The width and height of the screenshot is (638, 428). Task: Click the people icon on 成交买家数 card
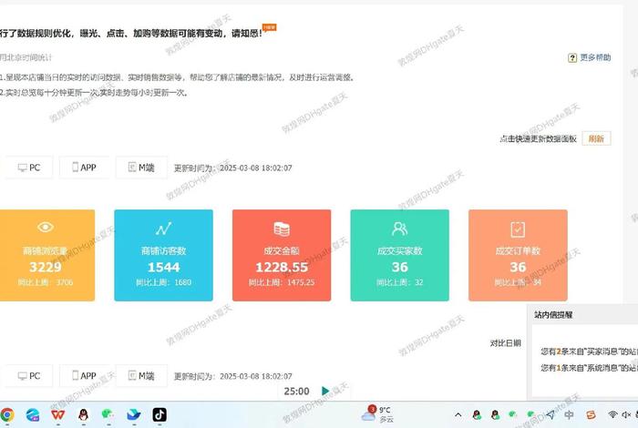coord(399,229)
